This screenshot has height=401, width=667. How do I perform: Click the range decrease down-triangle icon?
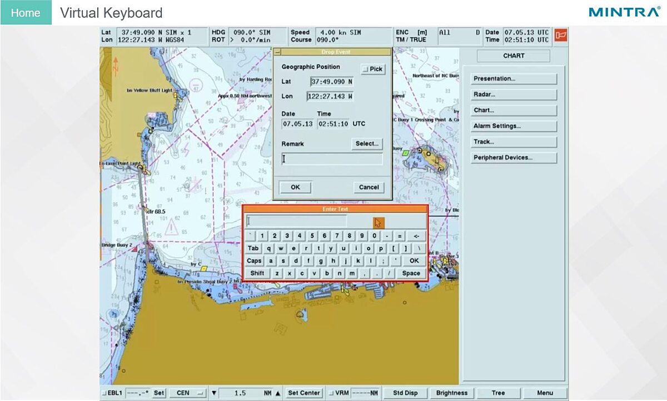tap(214, 393)
